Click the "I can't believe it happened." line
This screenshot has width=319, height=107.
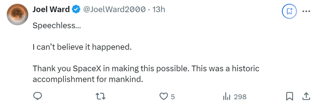tap(81, 47)
